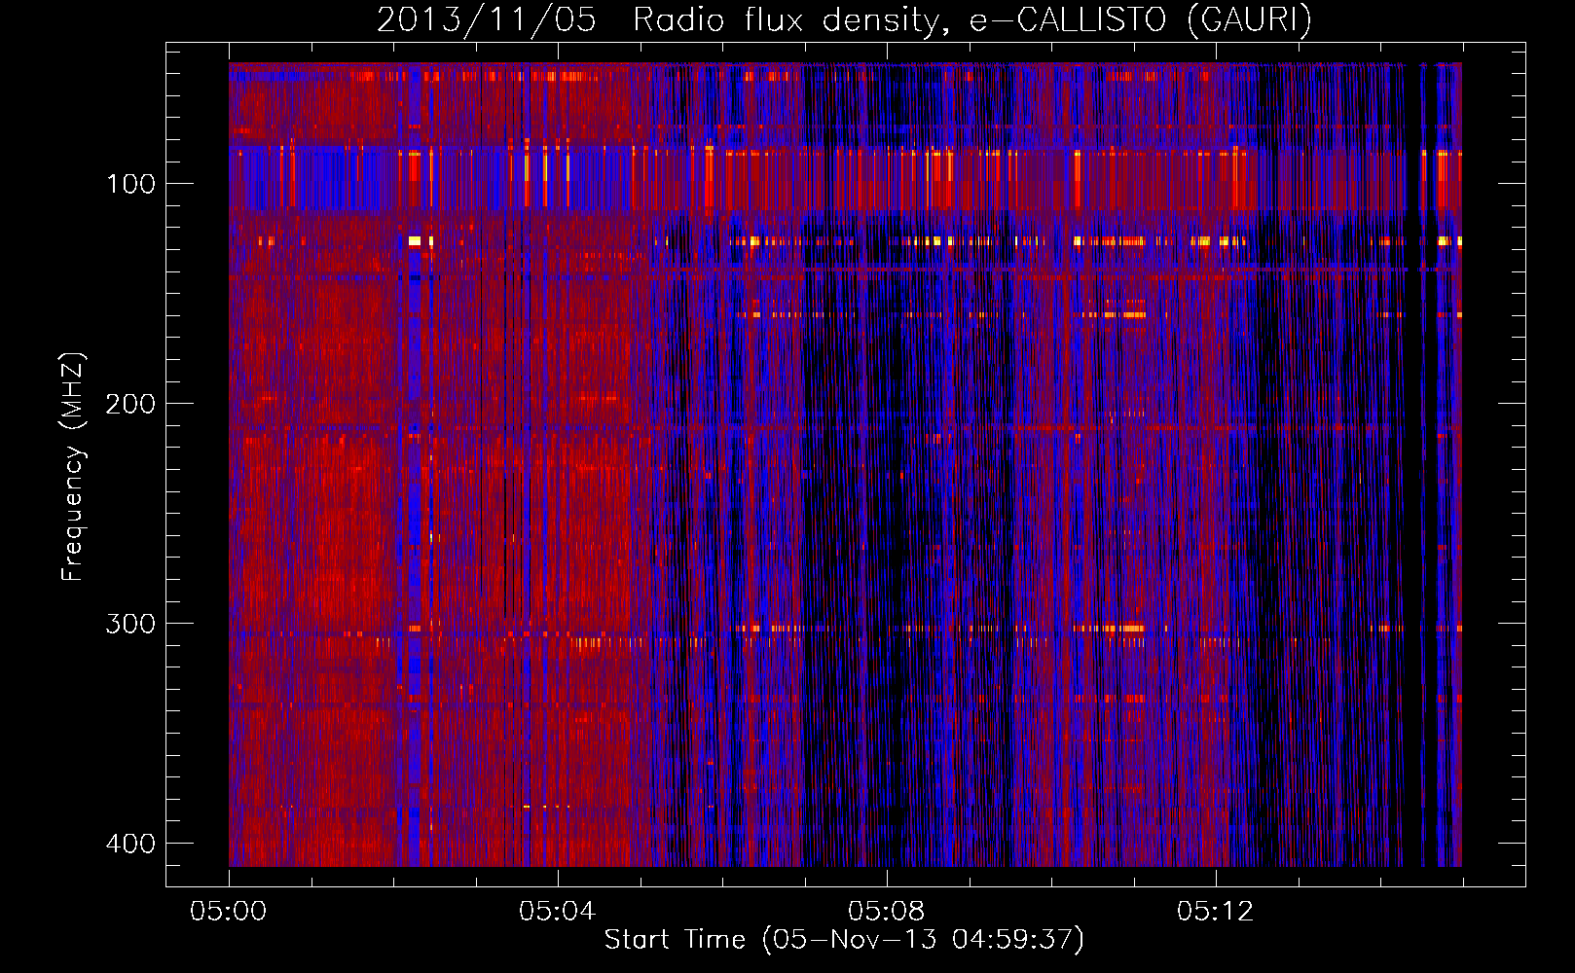
Task: Click the 'Frequency (MHZ)' axis label
Action: [x=73, y=467]
